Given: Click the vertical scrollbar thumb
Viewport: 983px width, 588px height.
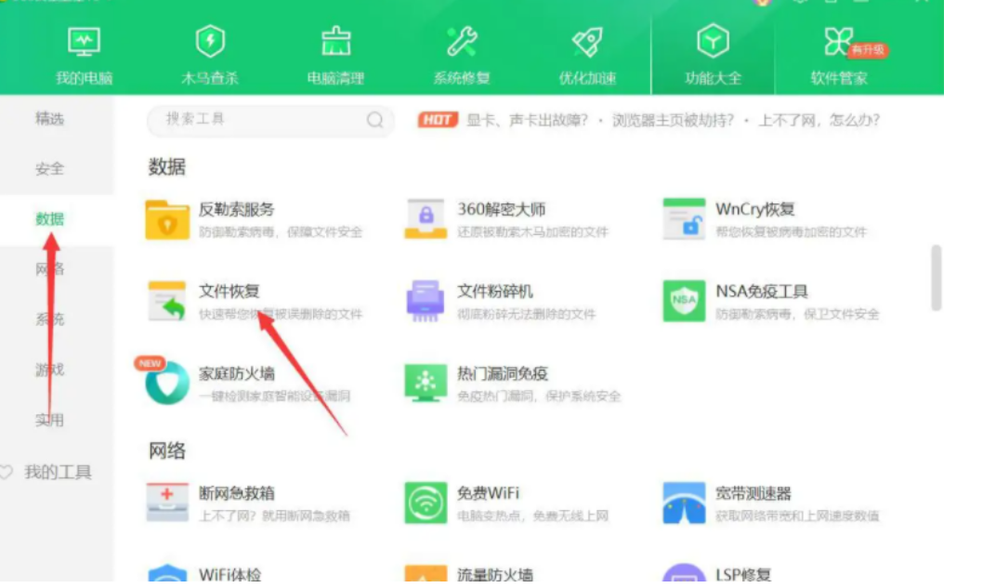Looking at the screenshot, I should coord(936,278).
